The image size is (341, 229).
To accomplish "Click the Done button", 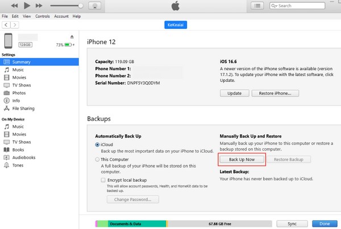I will pyautogui.click(x=325, y=224).
